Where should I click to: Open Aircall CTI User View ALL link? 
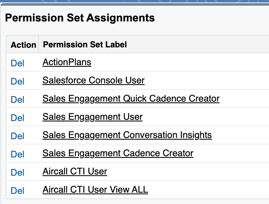click(95, 190)
